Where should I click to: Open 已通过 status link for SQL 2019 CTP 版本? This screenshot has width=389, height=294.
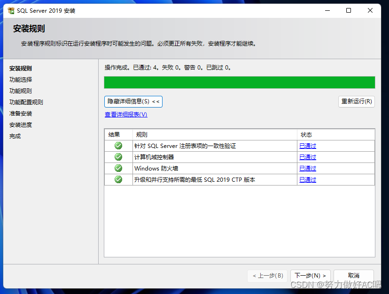(x=308, y=179)
